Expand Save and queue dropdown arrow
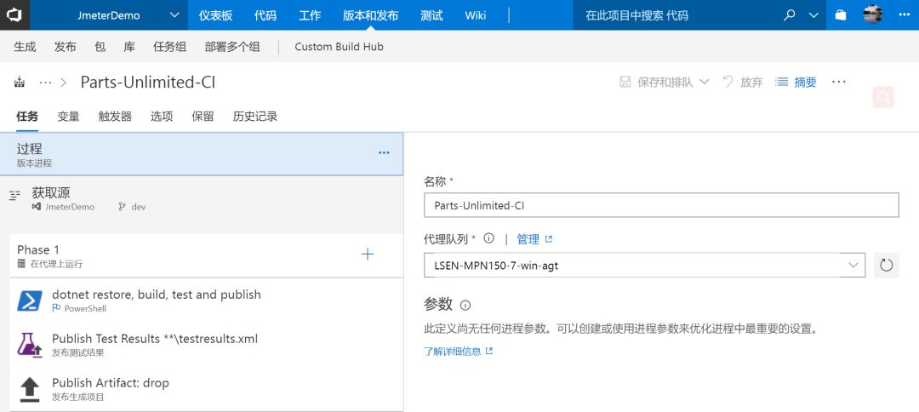919x412 pixels. [x=705, y=82]
